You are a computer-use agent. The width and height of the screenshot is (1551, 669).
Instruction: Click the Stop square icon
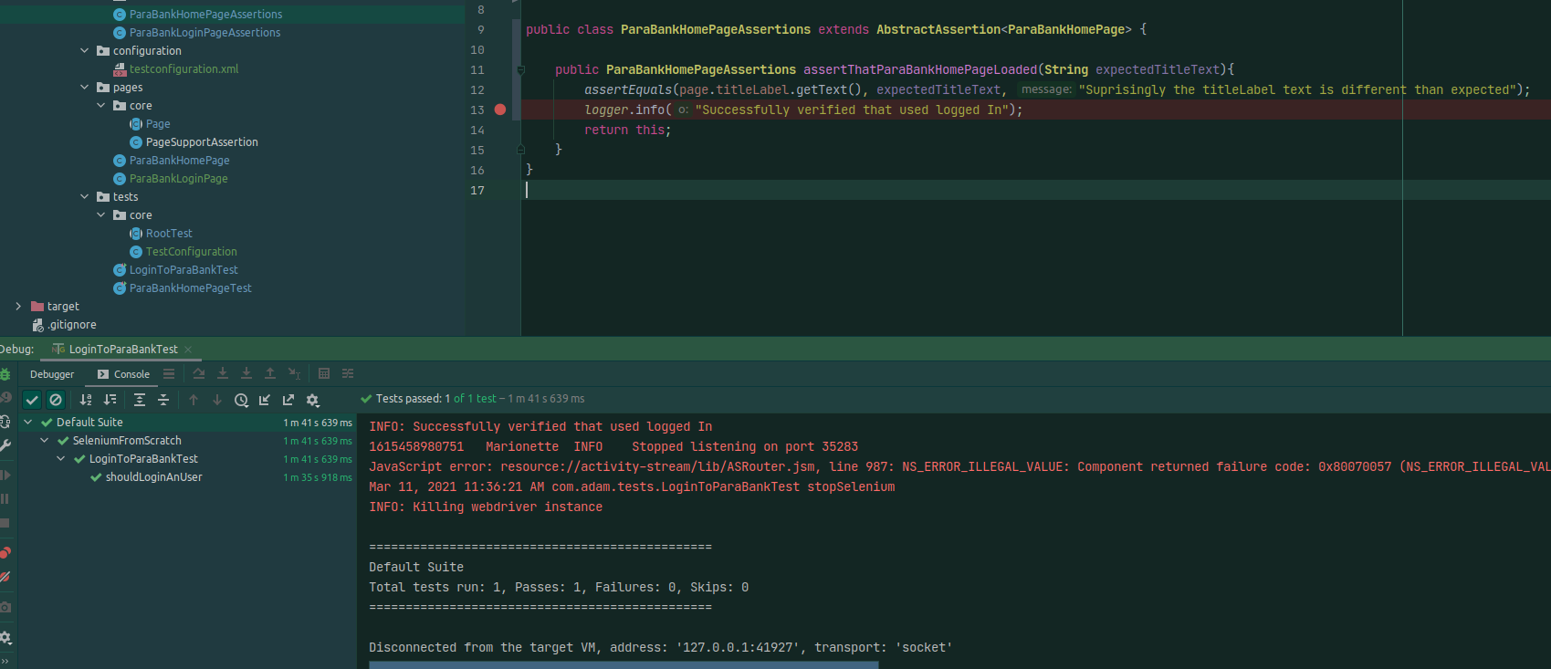tap(5, 523)
